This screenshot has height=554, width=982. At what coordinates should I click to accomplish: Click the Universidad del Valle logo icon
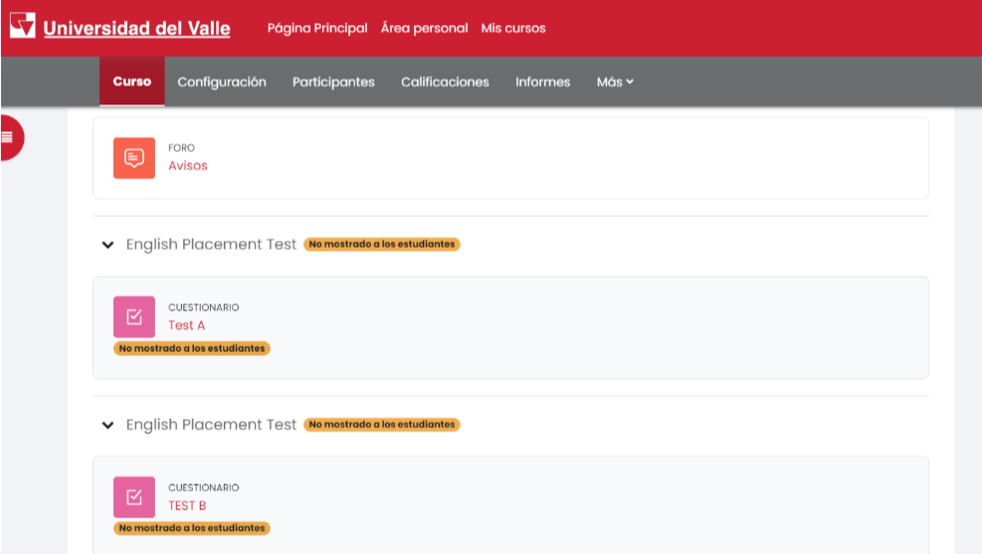point(23,27)
